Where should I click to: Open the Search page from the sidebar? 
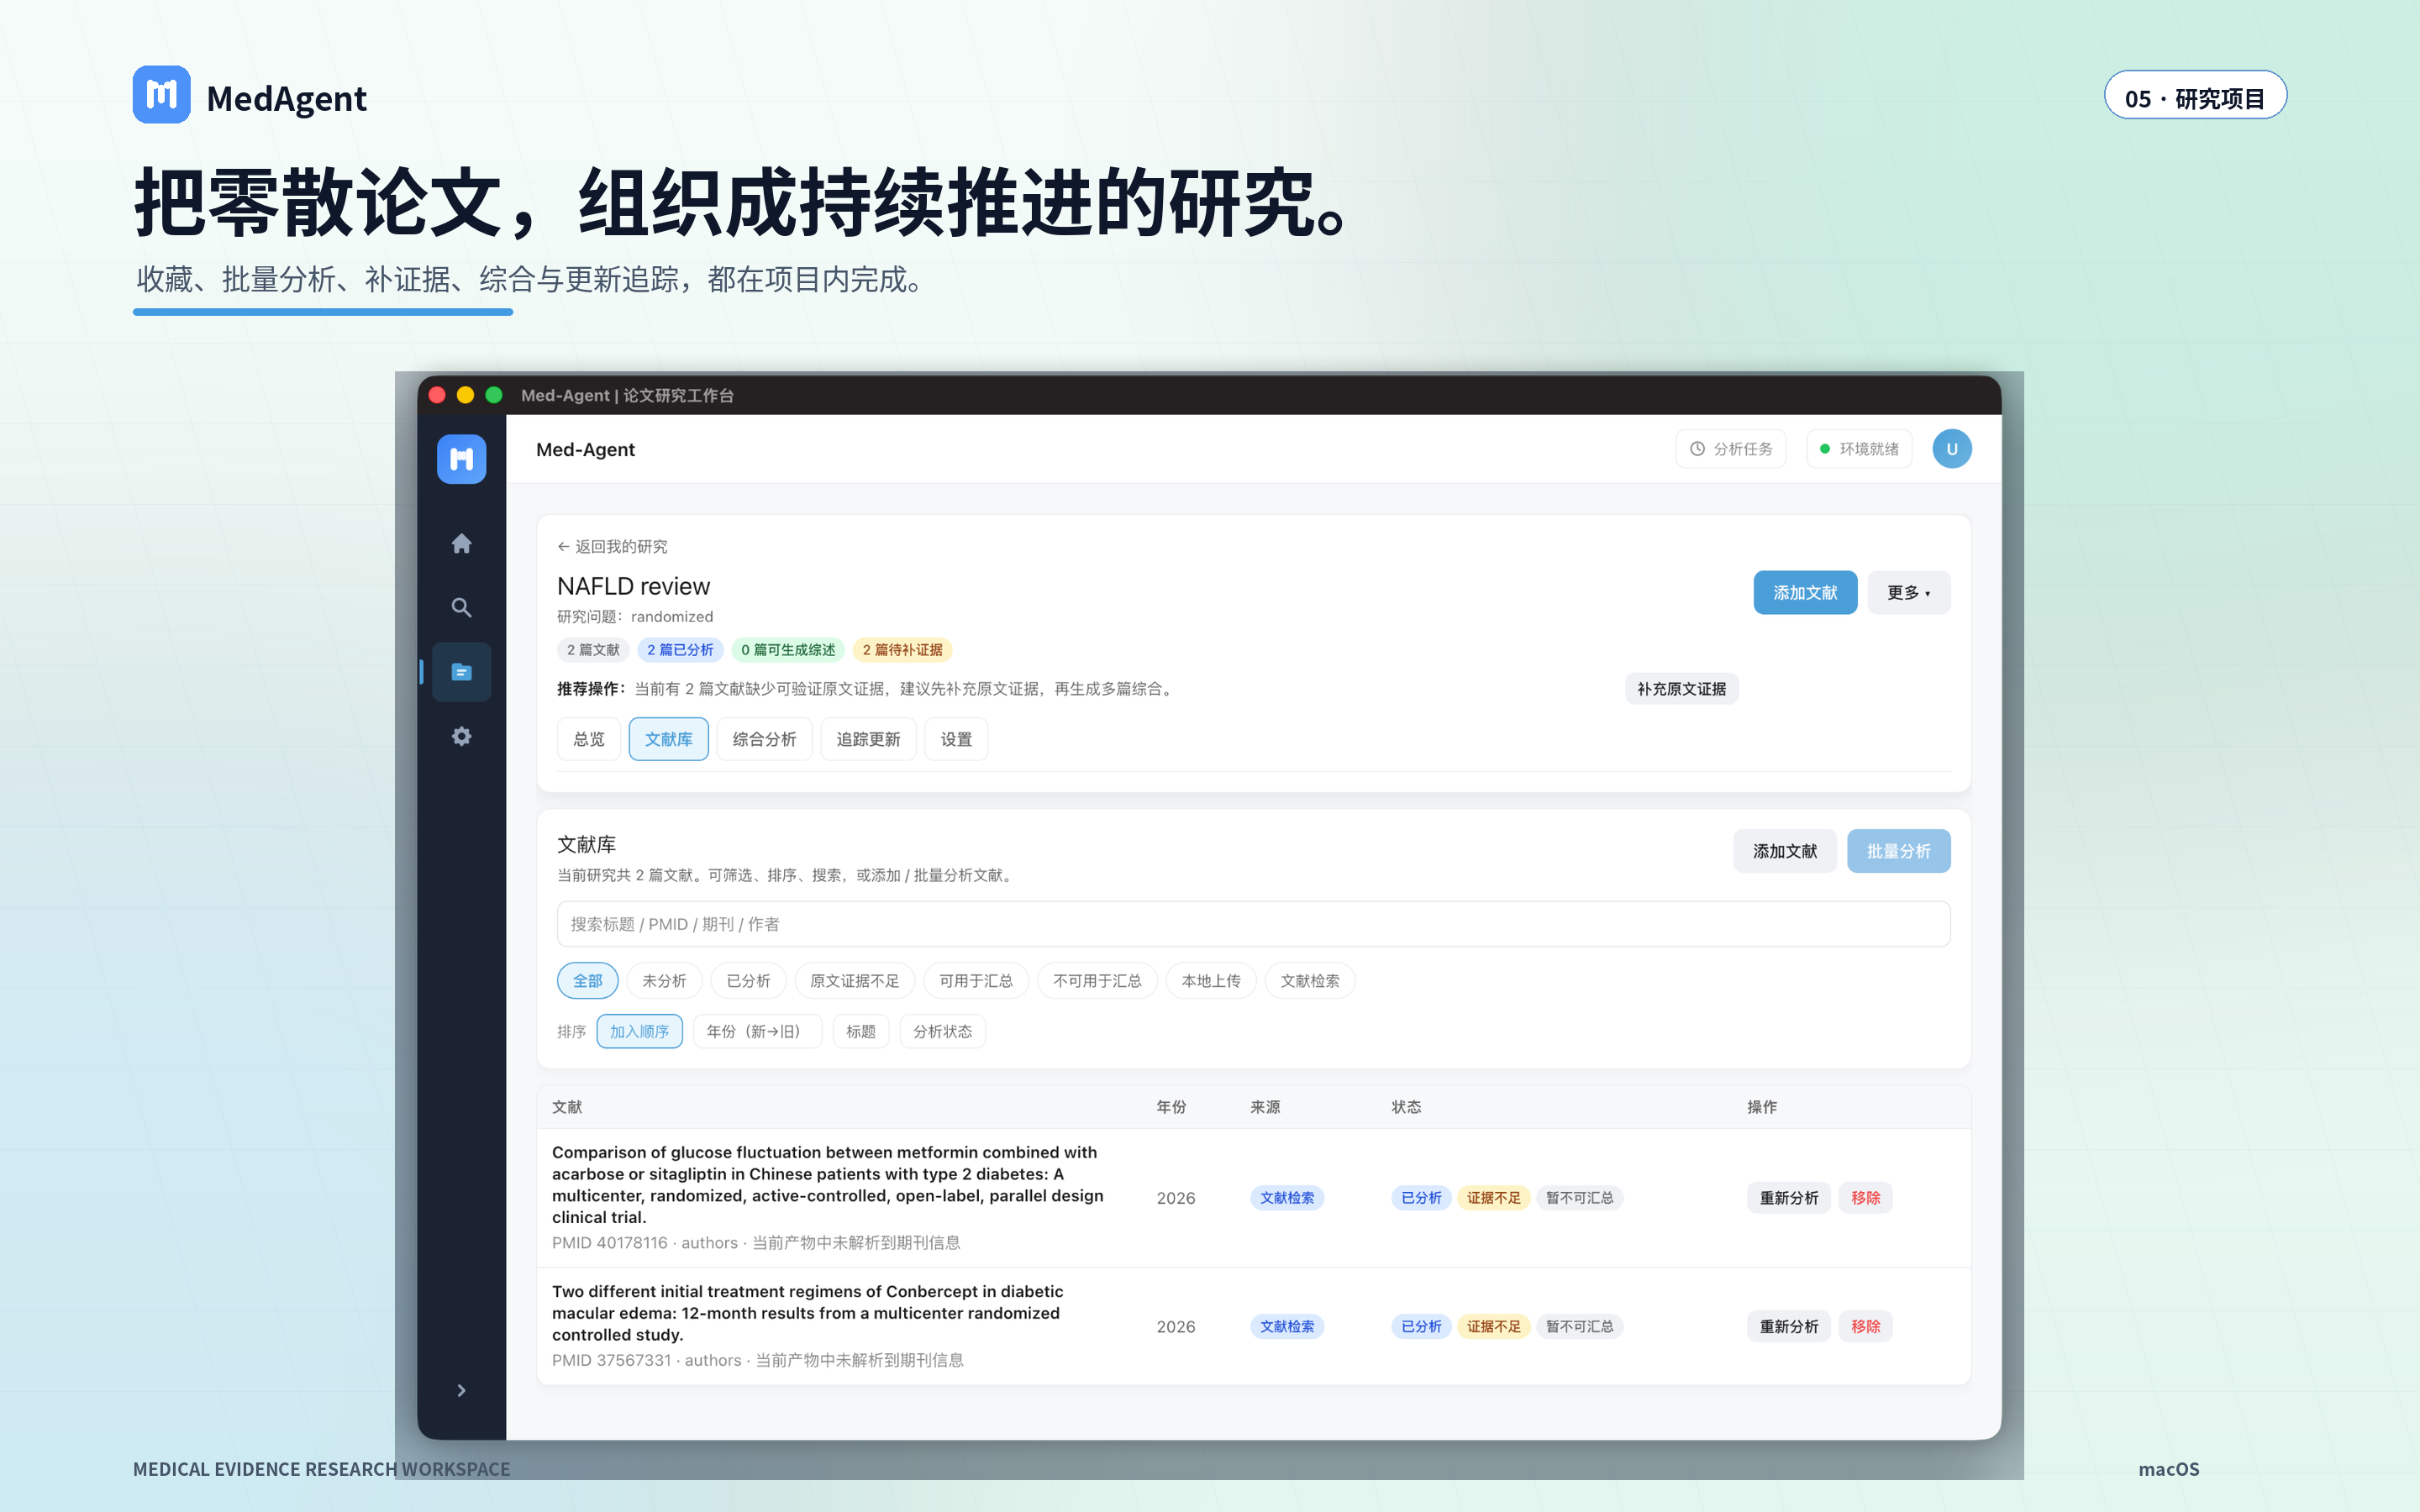pos(461,607)
